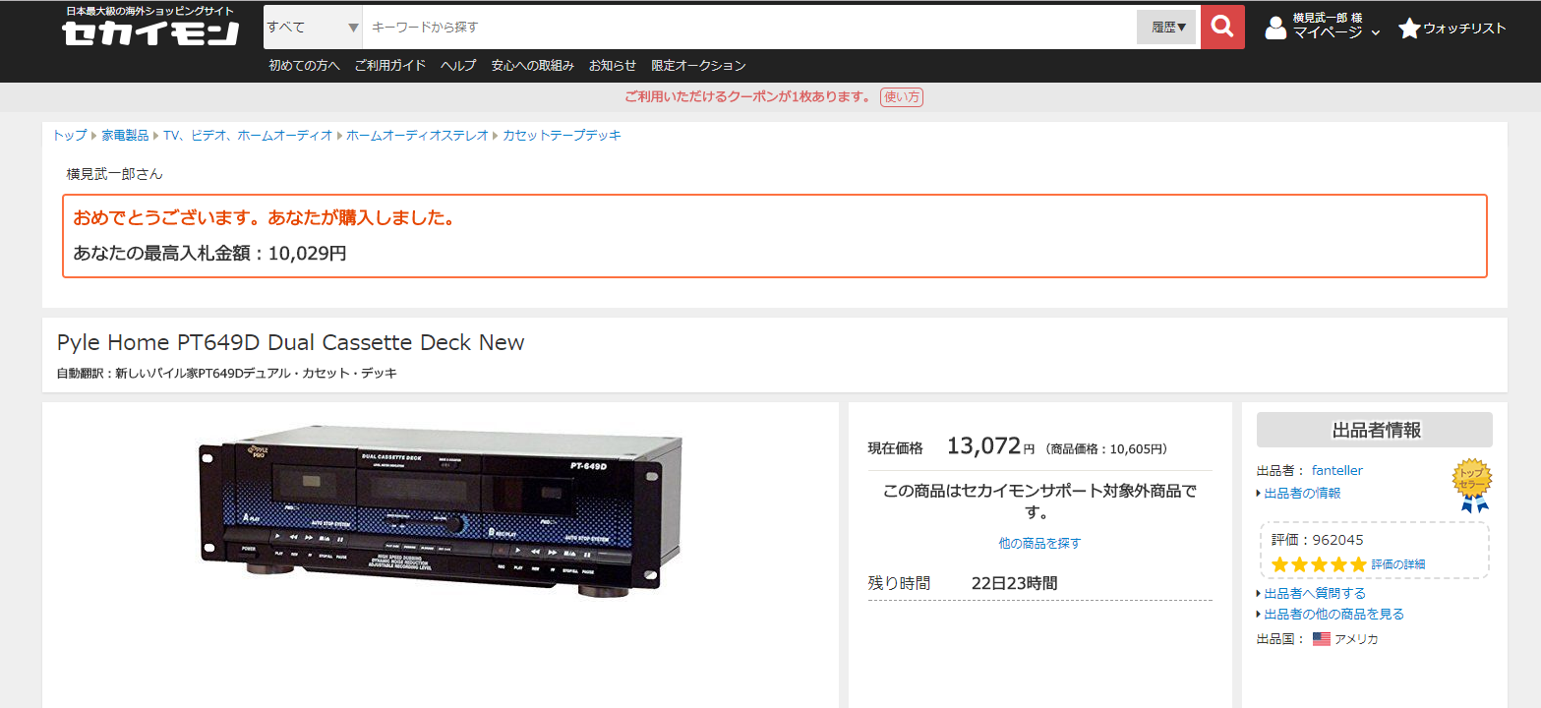This screenshot has height=708, width=1541.
Task: Open the 安心への取組み menu item
Action: pyautogui.click(x=533, y=66)
